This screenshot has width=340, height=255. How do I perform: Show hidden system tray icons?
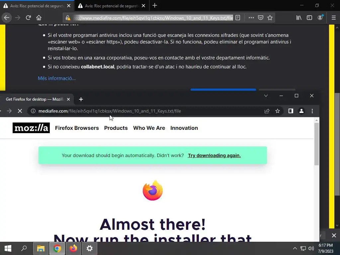(x=295, y=248)
